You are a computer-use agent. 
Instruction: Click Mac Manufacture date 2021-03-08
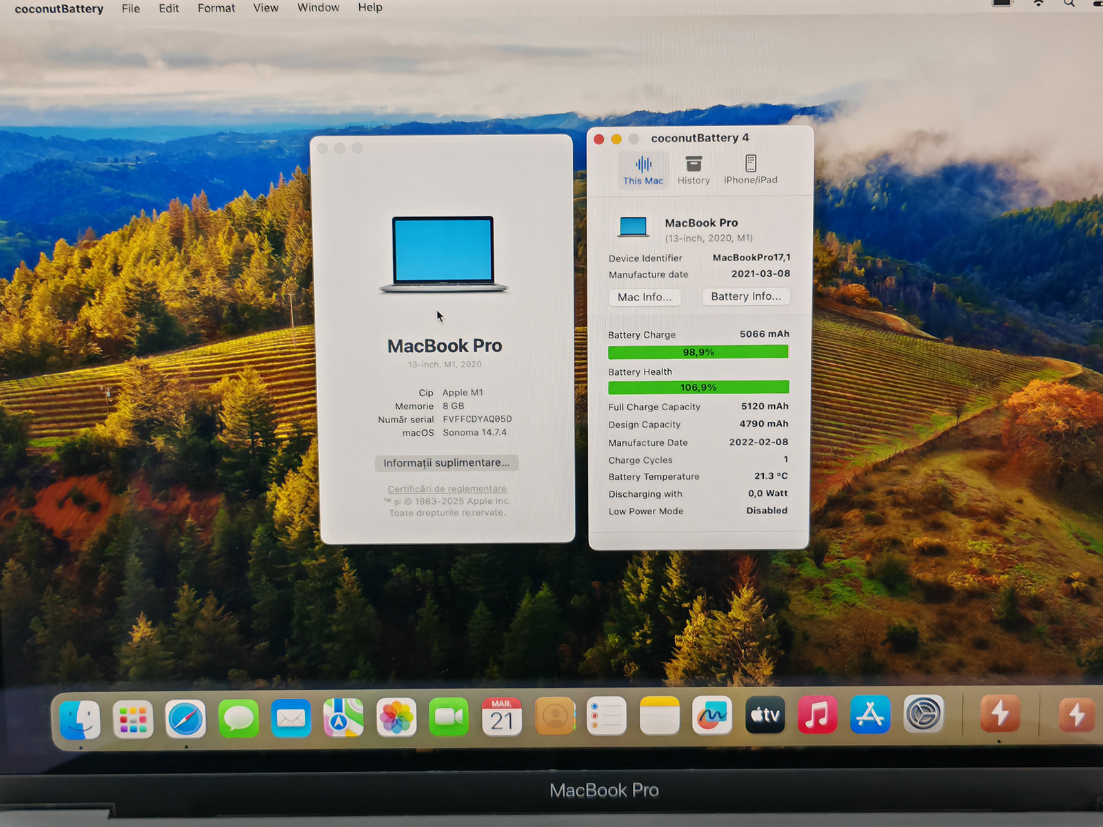point(760,274)
